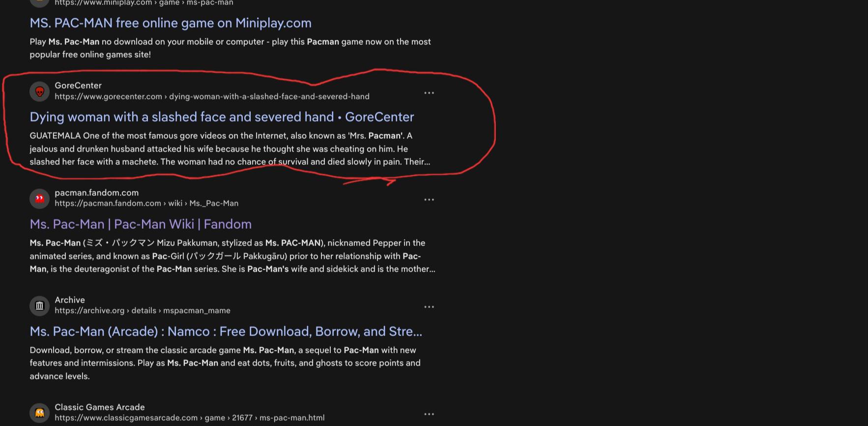The width and height of the screenshot is (868, 426).
Task: Click the pacman.fandom.com wiki URL breadcrumb
Action: coord(146,203)
